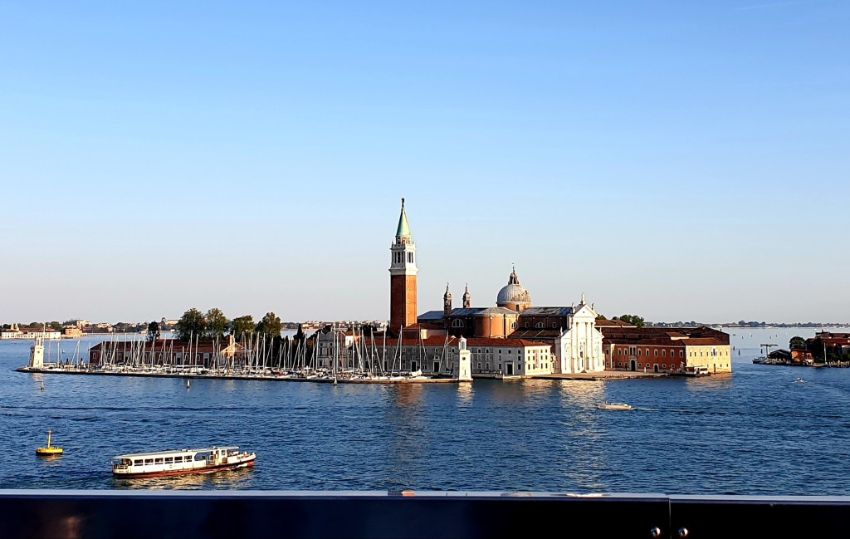
Task: Select the grey dome of the church
Action: (514, 293)
